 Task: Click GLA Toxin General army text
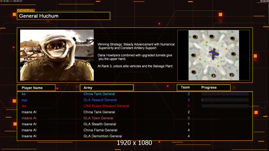[98, 118]
